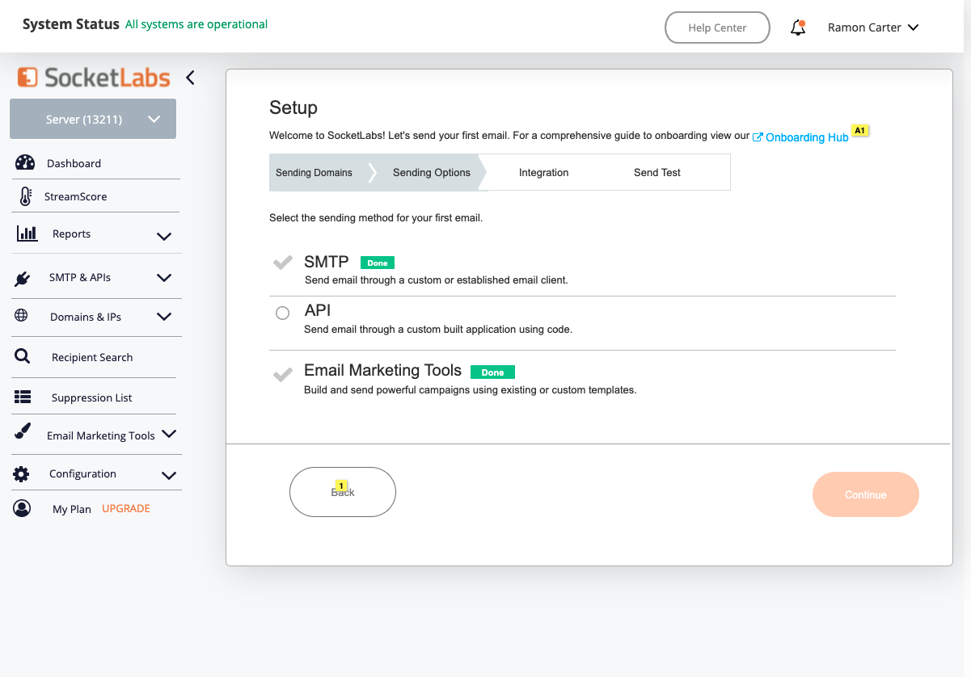
Task: Click the SMTP checkmark icon
Action: pos(282,263)
